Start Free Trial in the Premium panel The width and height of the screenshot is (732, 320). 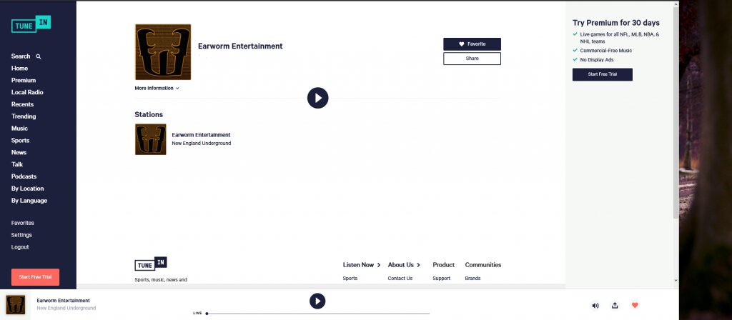pyautogui.click(x=602, y=74)
